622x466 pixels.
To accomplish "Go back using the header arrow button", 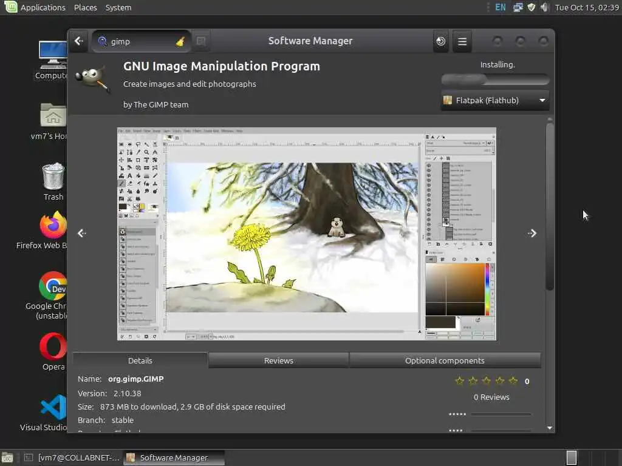I will tap(79, 41).
